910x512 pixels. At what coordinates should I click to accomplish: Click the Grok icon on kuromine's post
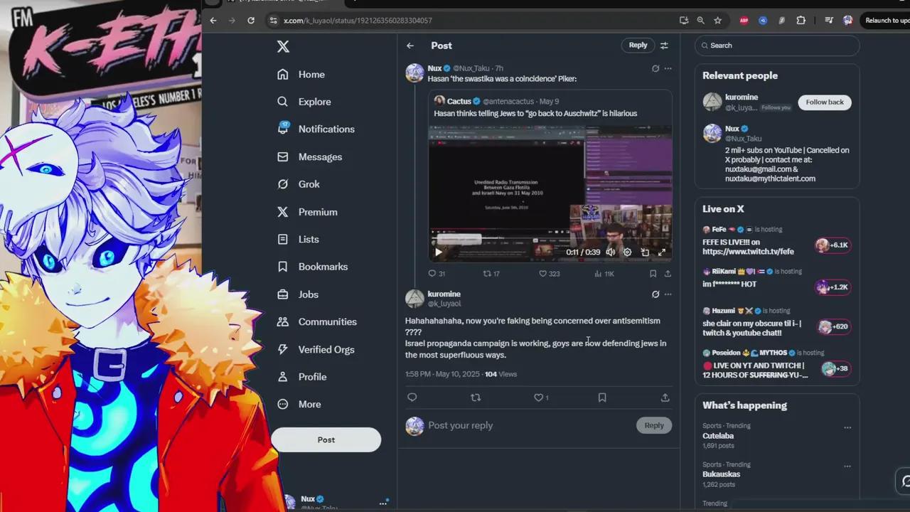[655, 294]
